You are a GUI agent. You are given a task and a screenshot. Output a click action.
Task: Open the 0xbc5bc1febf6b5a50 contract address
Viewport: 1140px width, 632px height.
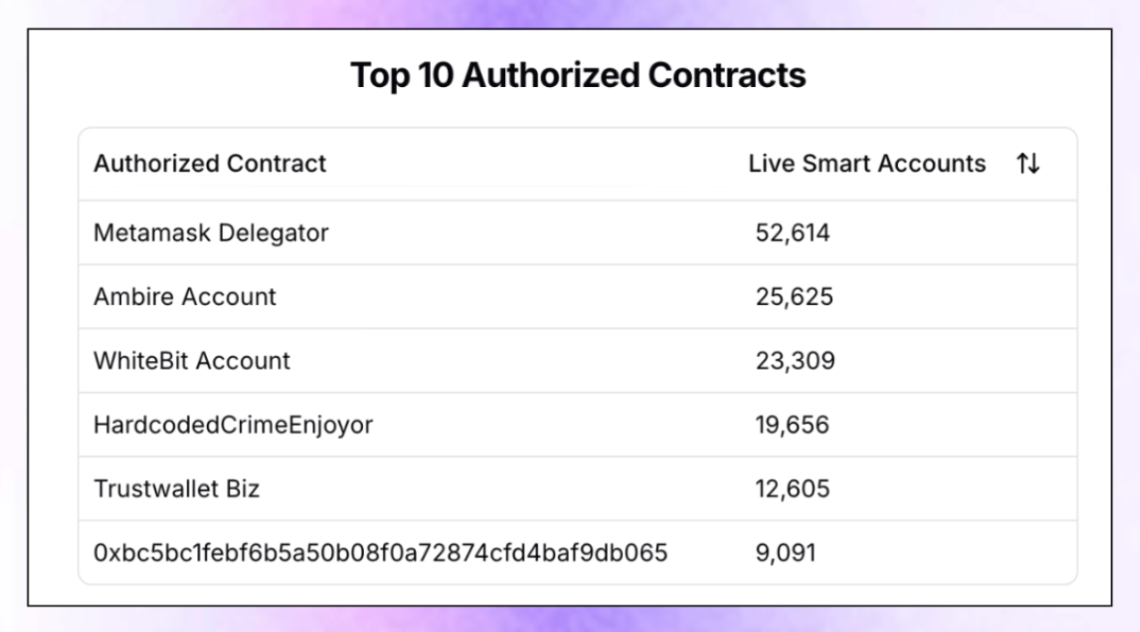380,553
